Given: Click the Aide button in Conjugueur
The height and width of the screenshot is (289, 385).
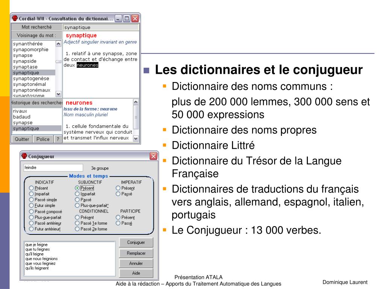Looking at the screenshot, I should tap(136, 273).
